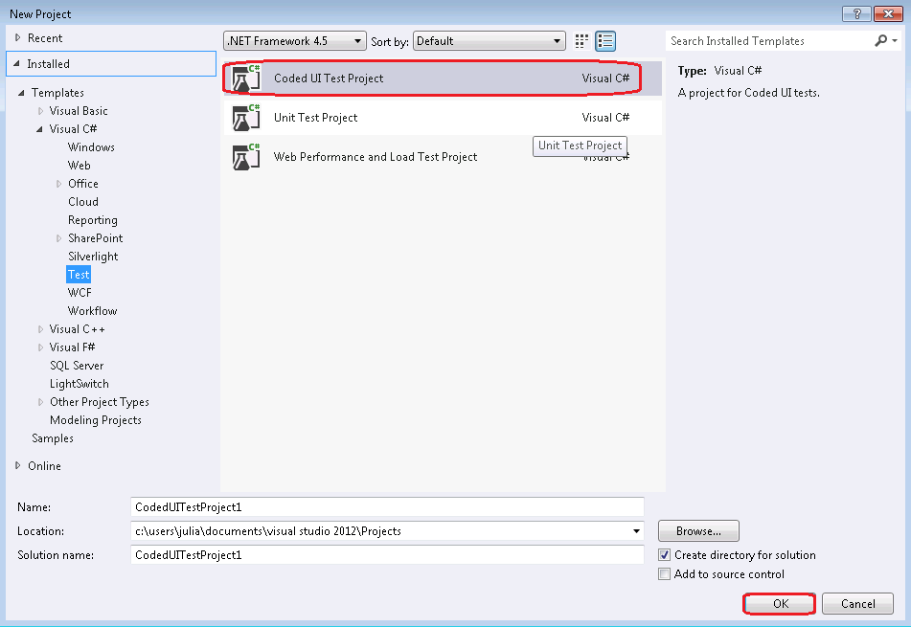Click the Cancel button
Screen dimensions: 911x627
[x=857, y=604]
